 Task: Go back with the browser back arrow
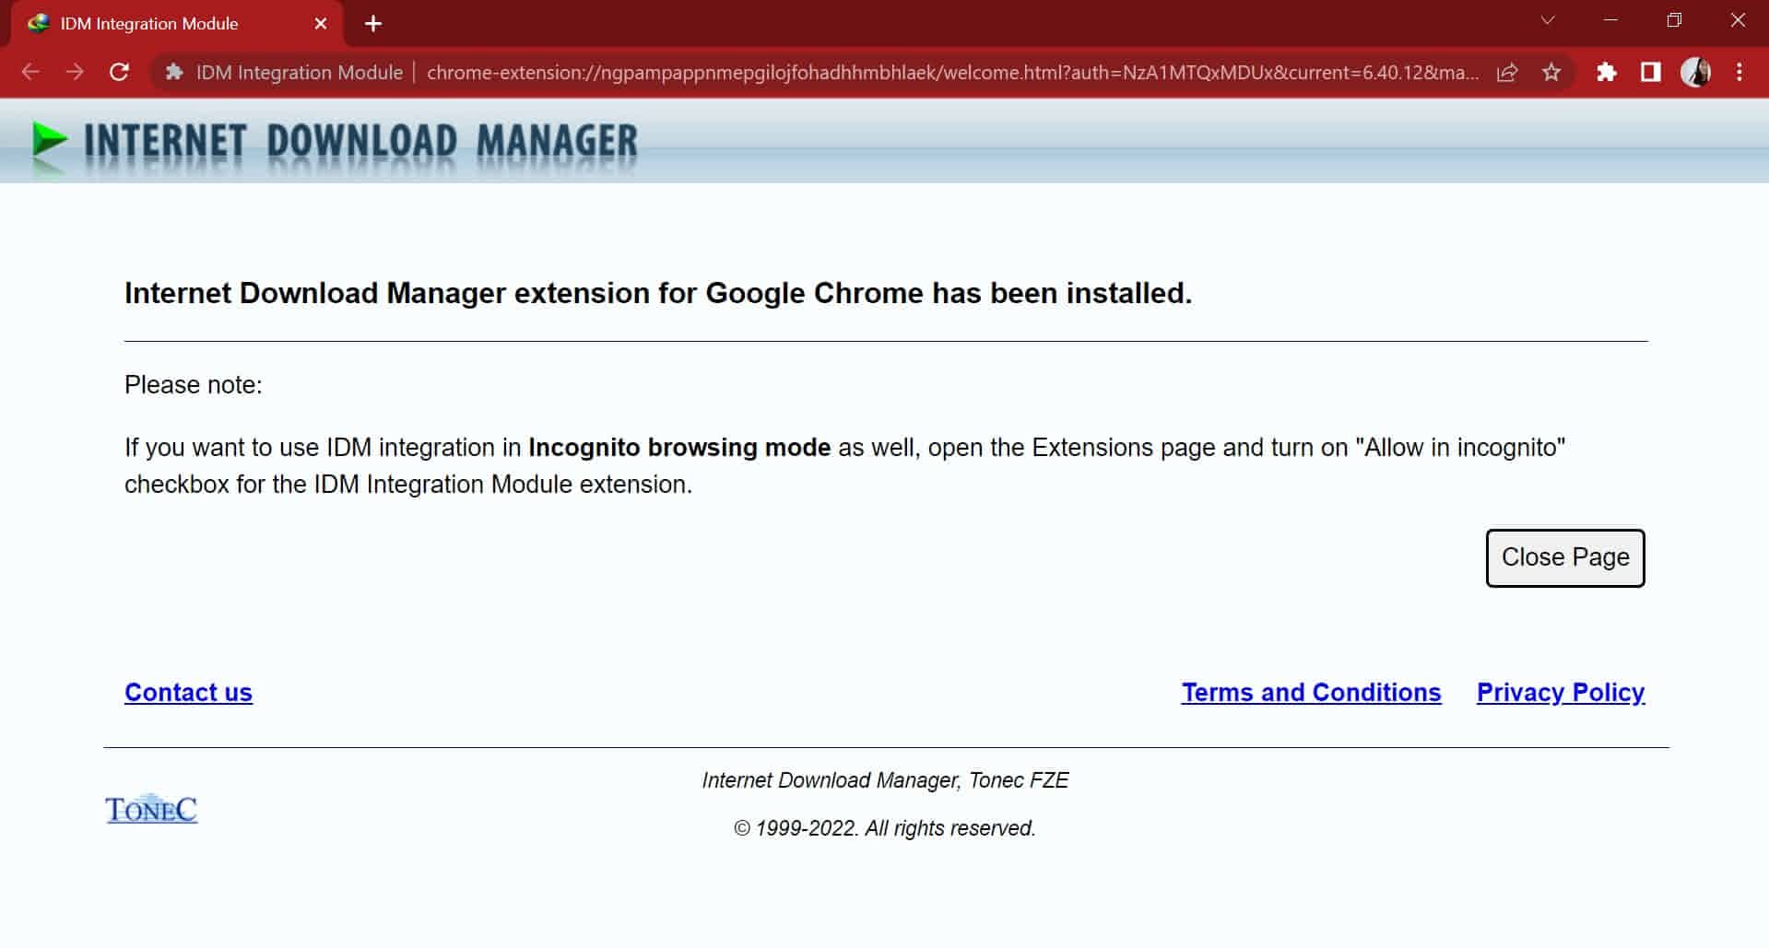click(x=30, y=72)
